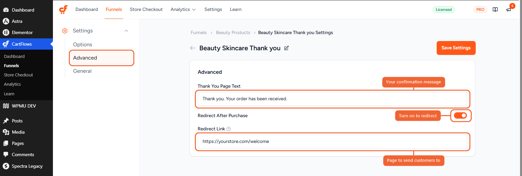The image size is (522, 176).
Task: Click the Comments bubble icon
Action: click(6, 154)
